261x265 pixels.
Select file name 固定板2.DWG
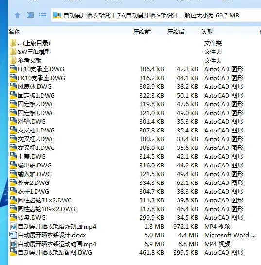click(x=36, y=104)
